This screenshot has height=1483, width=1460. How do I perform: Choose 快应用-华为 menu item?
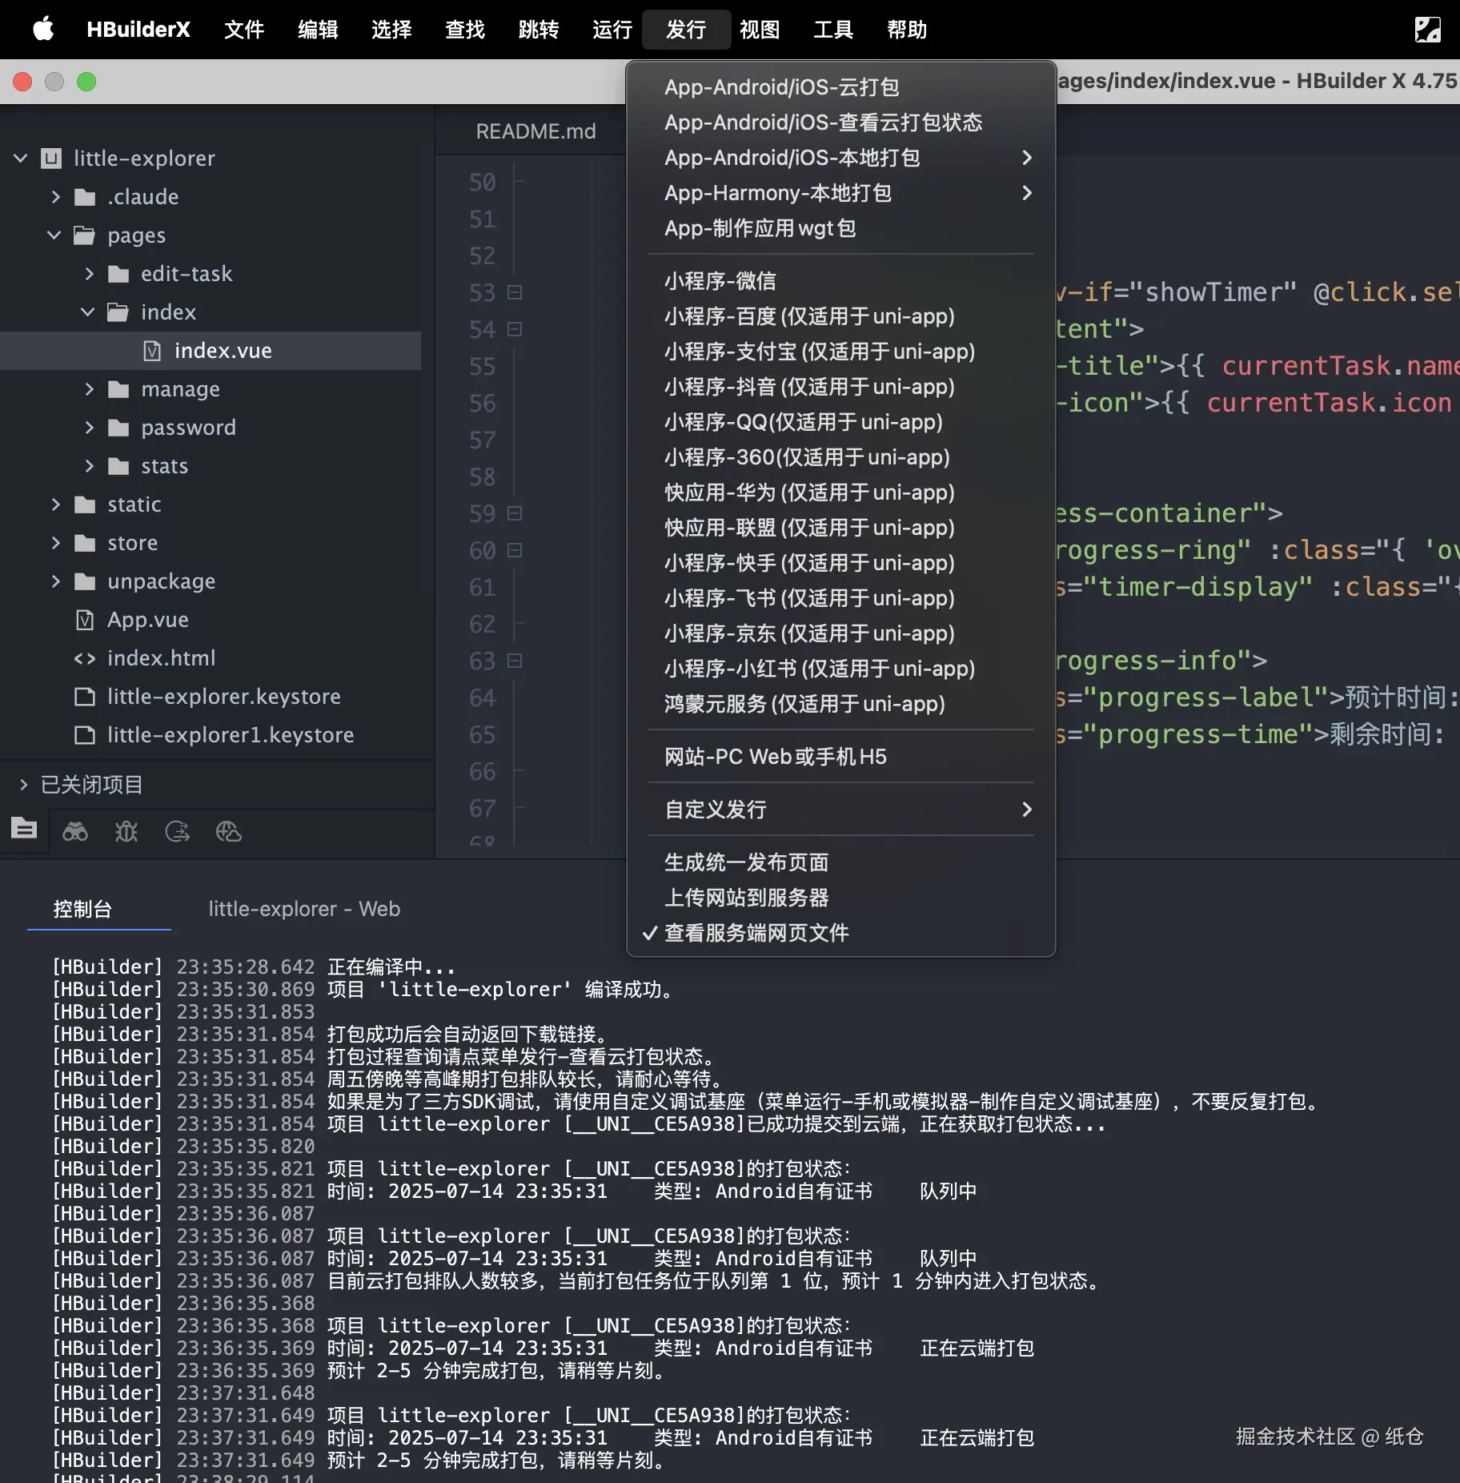point(840,492)
